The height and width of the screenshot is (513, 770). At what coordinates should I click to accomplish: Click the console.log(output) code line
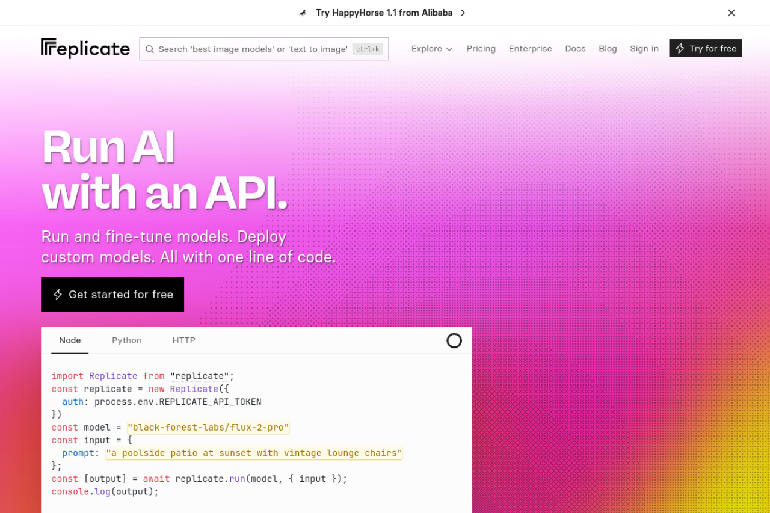coord(105,491)
